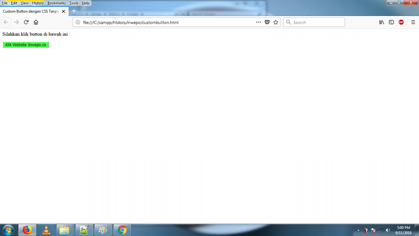Toggle the sidebar view icon
Screen dimensions: 419x236
click(x=391, y=22)
